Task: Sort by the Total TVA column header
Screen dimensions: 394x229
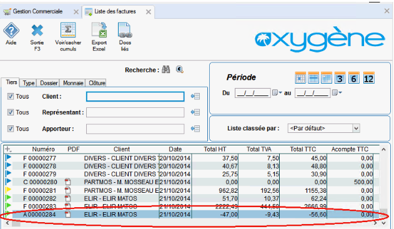Action: pos(259,149)
